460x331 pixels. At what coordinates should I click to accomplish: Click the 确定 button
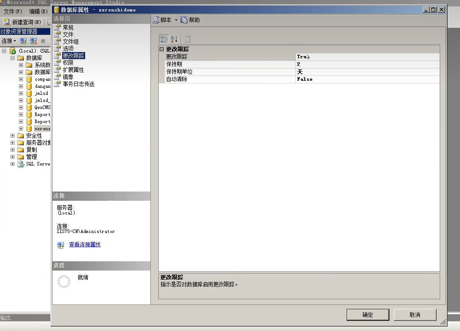tap(368, 315)
